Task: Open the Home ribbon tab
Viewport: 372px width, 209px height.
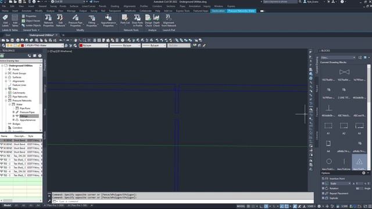Action: (5, 11)
